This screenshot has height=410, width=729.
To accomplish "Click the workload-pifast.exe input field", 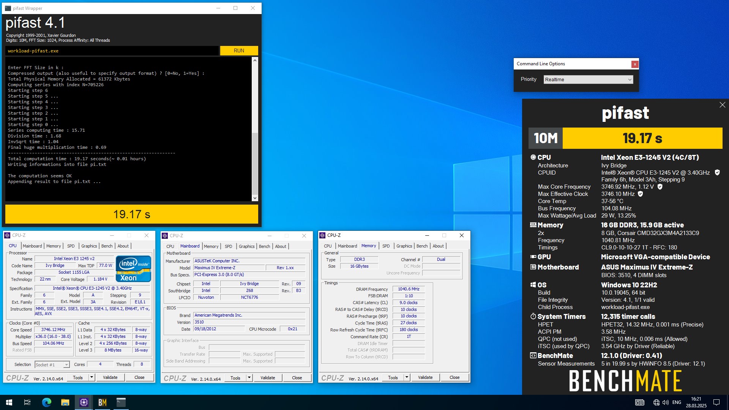I will point(112,50).
